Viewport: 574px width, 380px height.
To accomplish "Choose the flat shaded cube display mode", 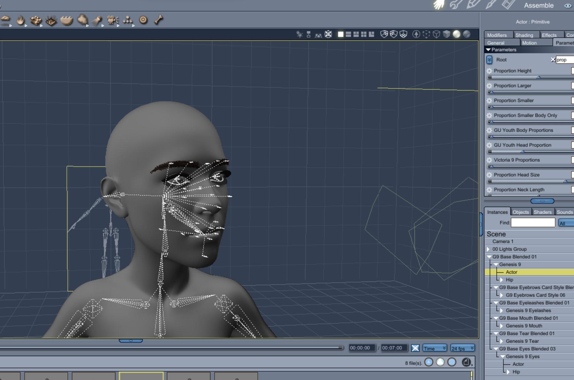I will [447, 34].
